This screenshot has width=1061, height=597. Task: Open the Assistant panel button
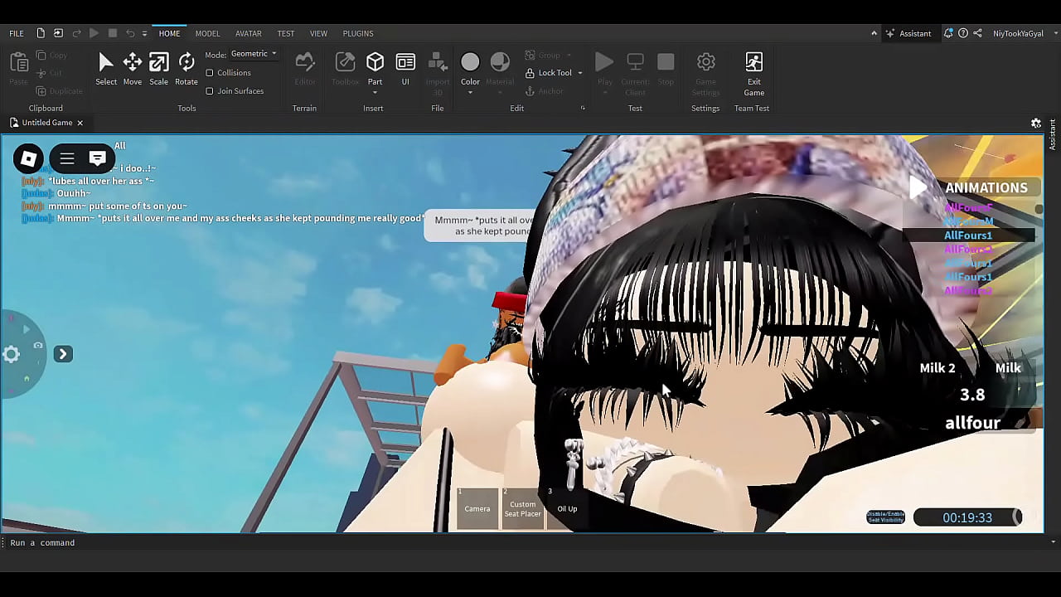tap(908, 33)
